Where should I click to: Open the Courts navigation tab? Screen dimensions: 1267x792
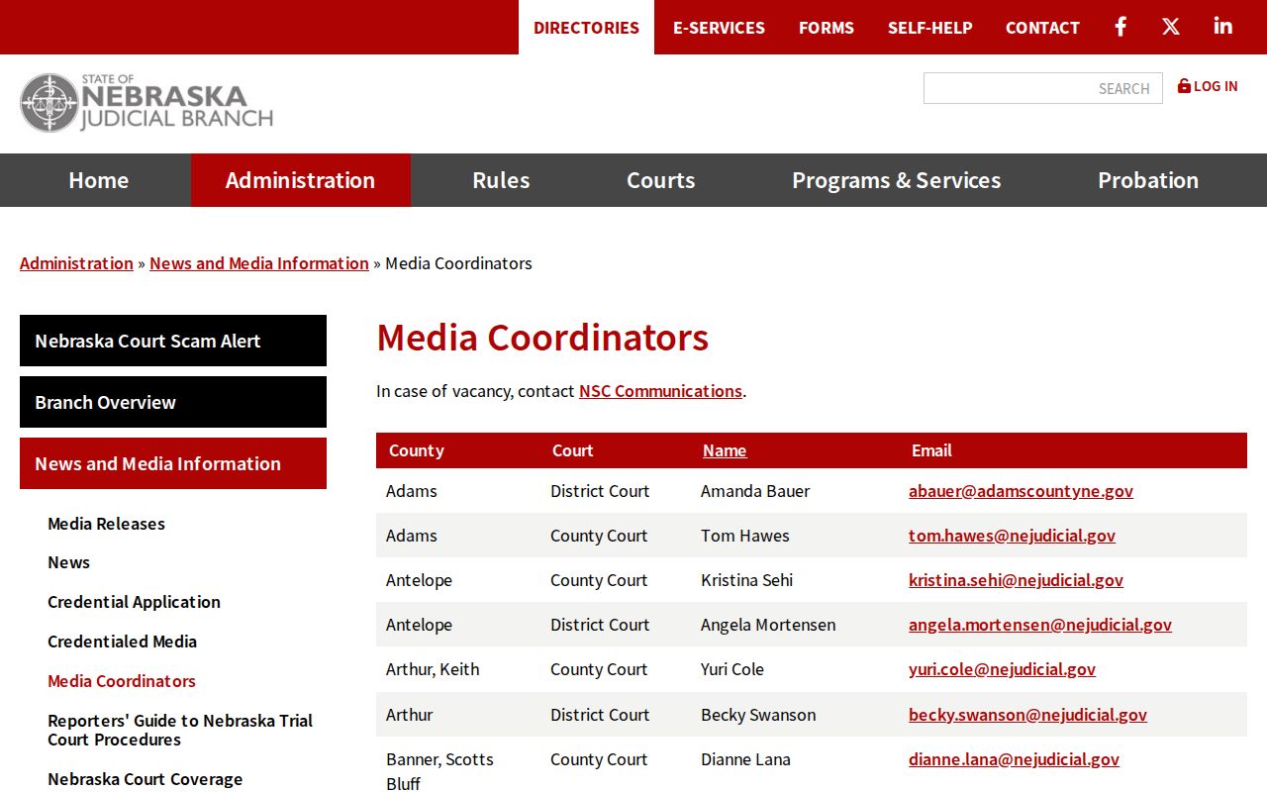[x=660, y=180]
